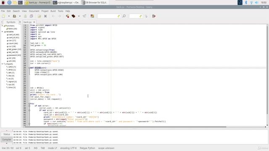Switch to the Compiler message tab

click(x=7, y=140)
